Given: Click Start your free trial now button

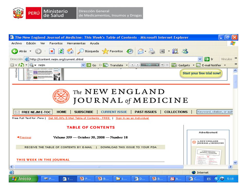Looking at the screenshot, I should click(x=201, y=73).
